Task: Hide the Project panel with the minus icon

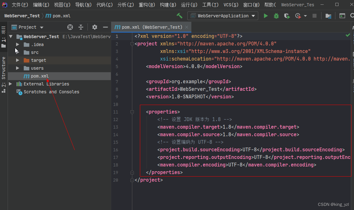Action: [105, 27]
